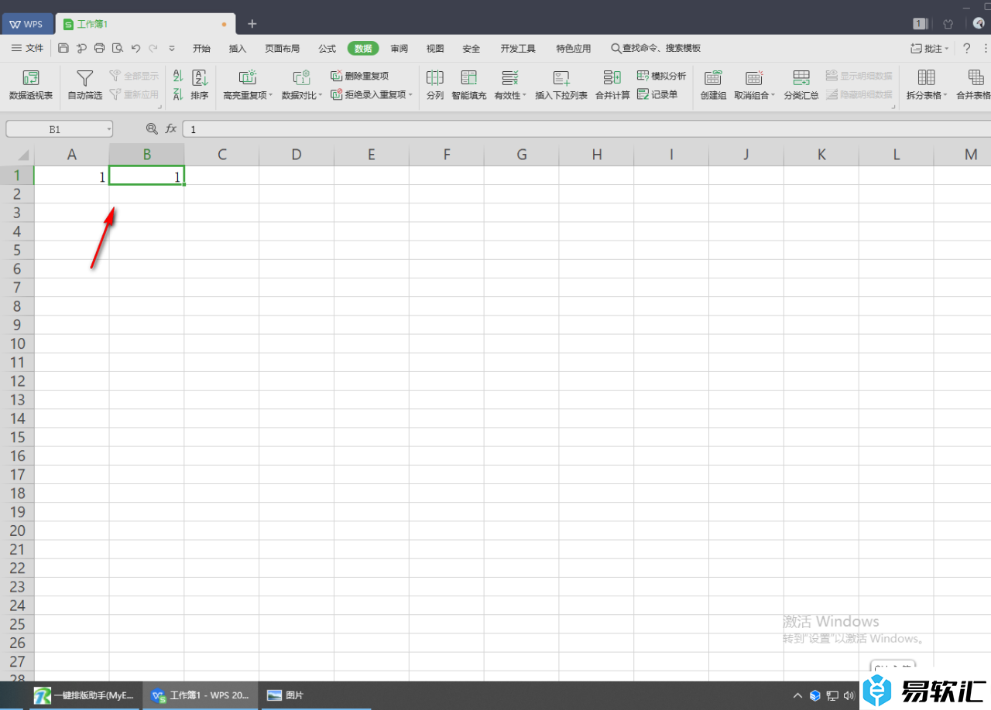Click the 合并计算 consolidate icon
991x710 pixels.
612,77
